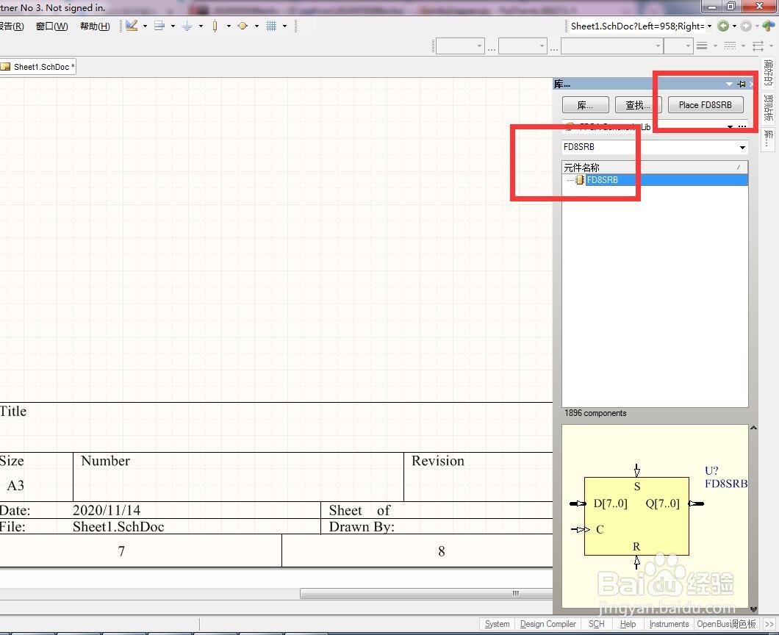Open the first empty formatting combo box
The height and width of the screenshot is (635, 779).
[460, 46]
